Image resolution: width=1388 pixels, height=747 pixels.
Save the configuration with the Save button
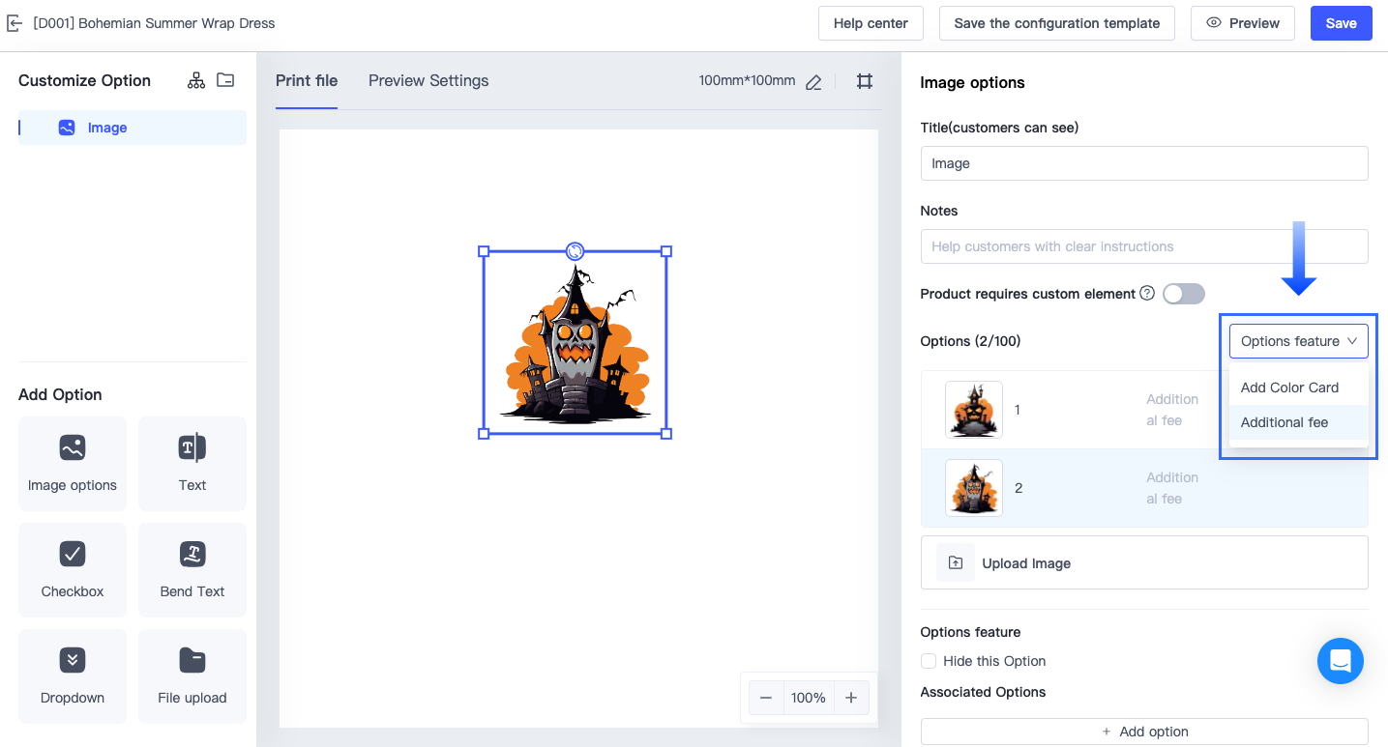[1341, 22]
